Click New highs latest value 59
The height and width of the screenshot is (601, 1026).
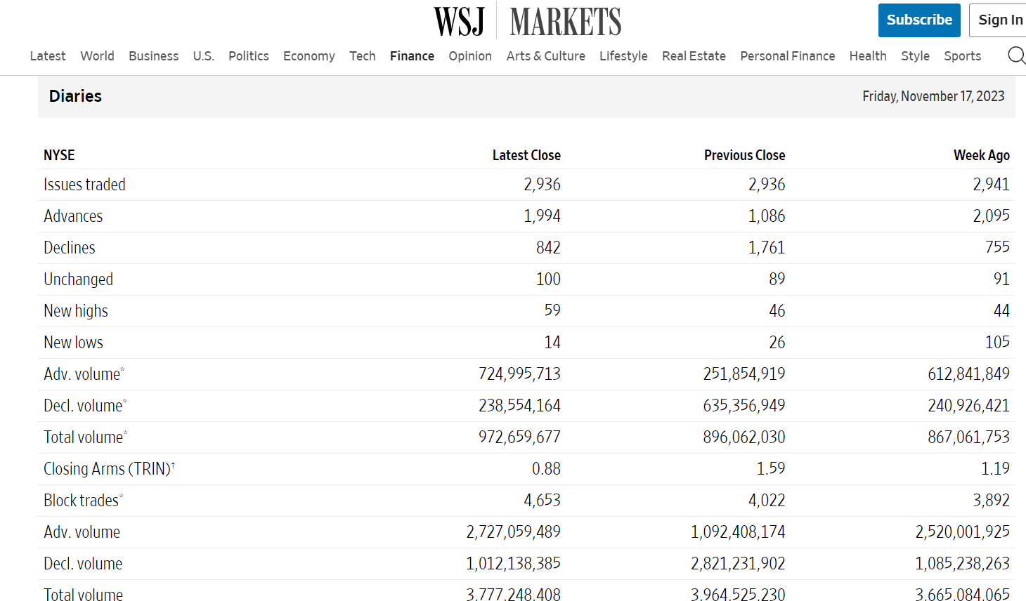[x=552, y=310]
